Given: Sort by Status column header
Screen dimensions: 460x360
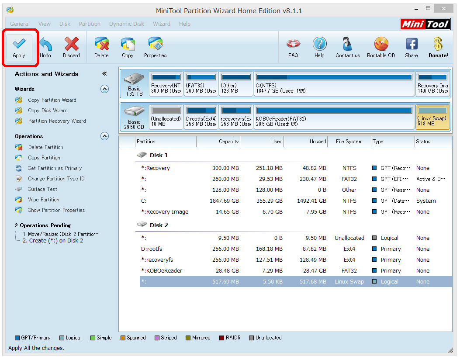Looking at the screenshot, I should point(433,142).
